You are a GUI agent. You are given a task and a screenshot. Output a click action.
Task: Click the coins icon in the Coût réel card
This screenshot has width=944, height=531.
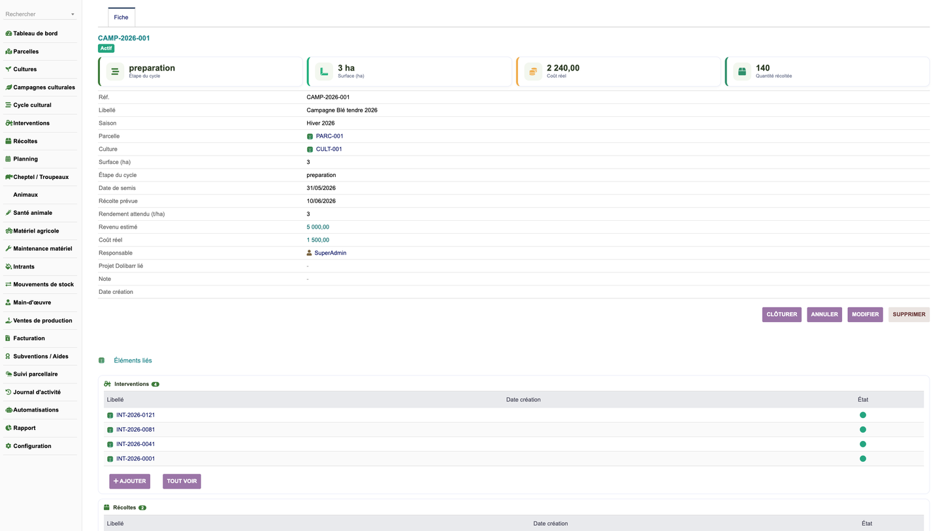pos(533,71)
